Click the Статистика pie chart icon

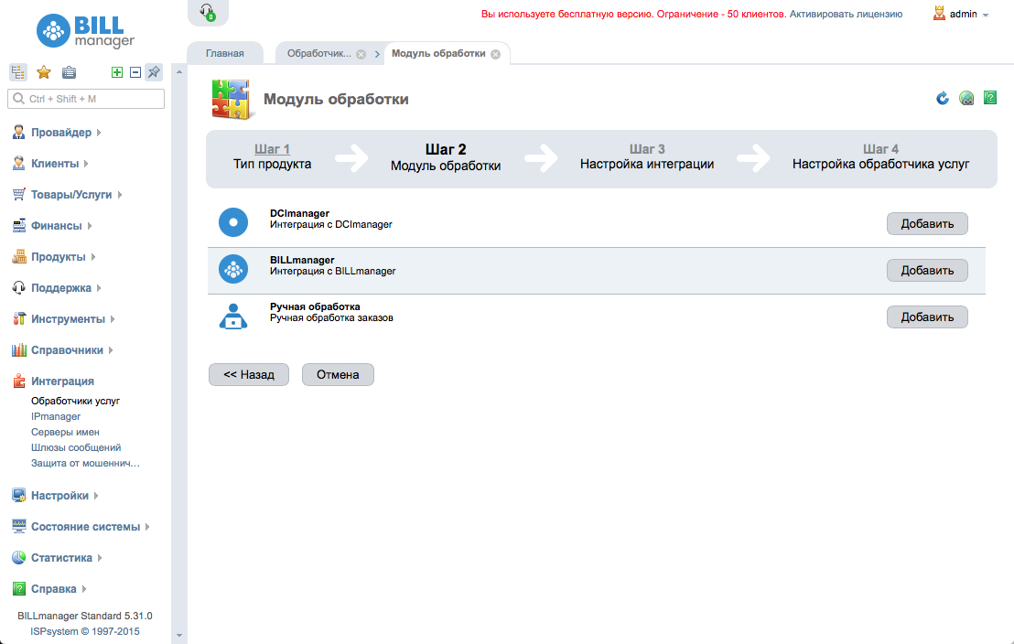click(18, 557)
